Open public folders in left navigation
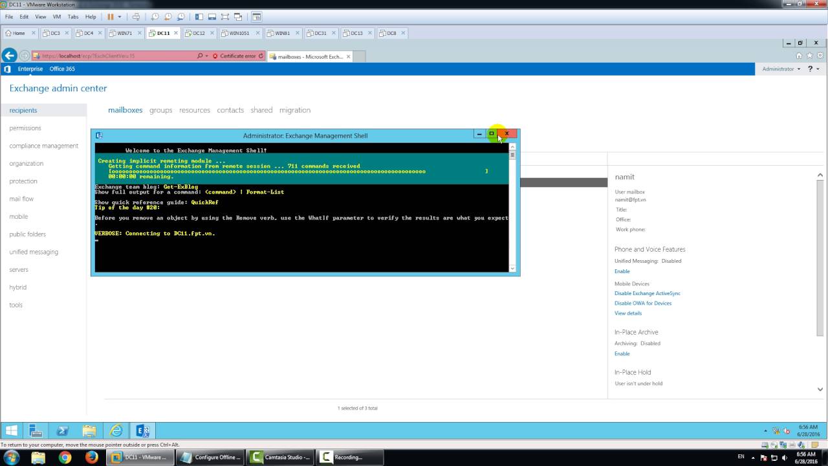 (x=27, y=234)
